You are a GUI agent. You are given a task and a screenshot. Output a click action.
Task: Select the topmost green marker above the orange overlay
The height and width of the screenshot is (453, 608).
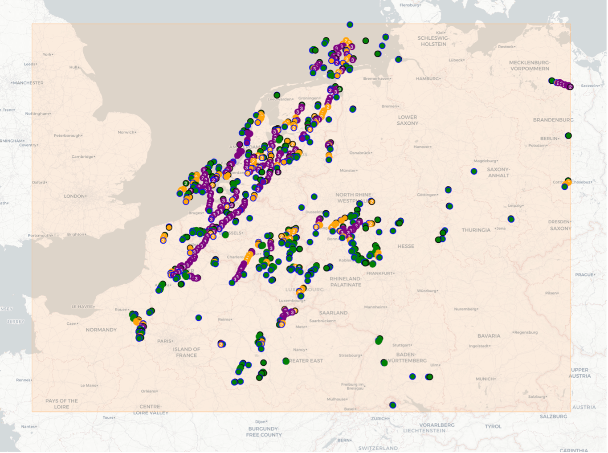click(350, 24)
